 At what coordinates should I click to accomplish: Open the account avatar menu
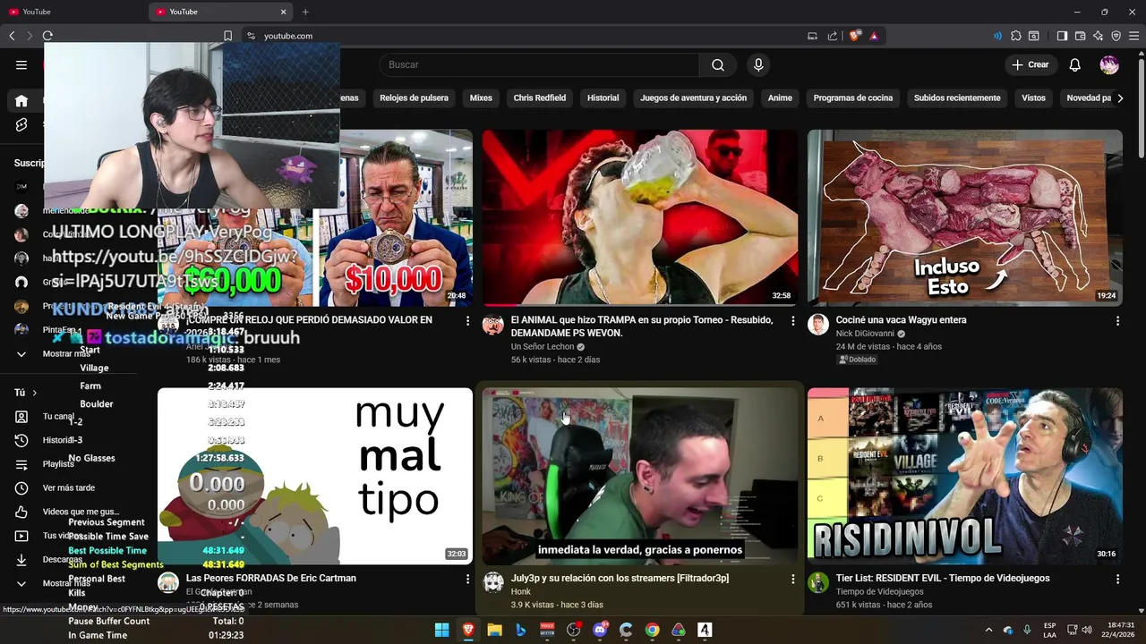[1109, 64]
